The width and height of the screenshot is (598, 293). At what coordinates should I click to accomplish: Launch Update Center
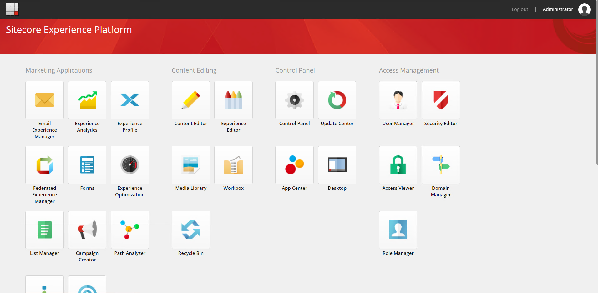coord(337,100)
